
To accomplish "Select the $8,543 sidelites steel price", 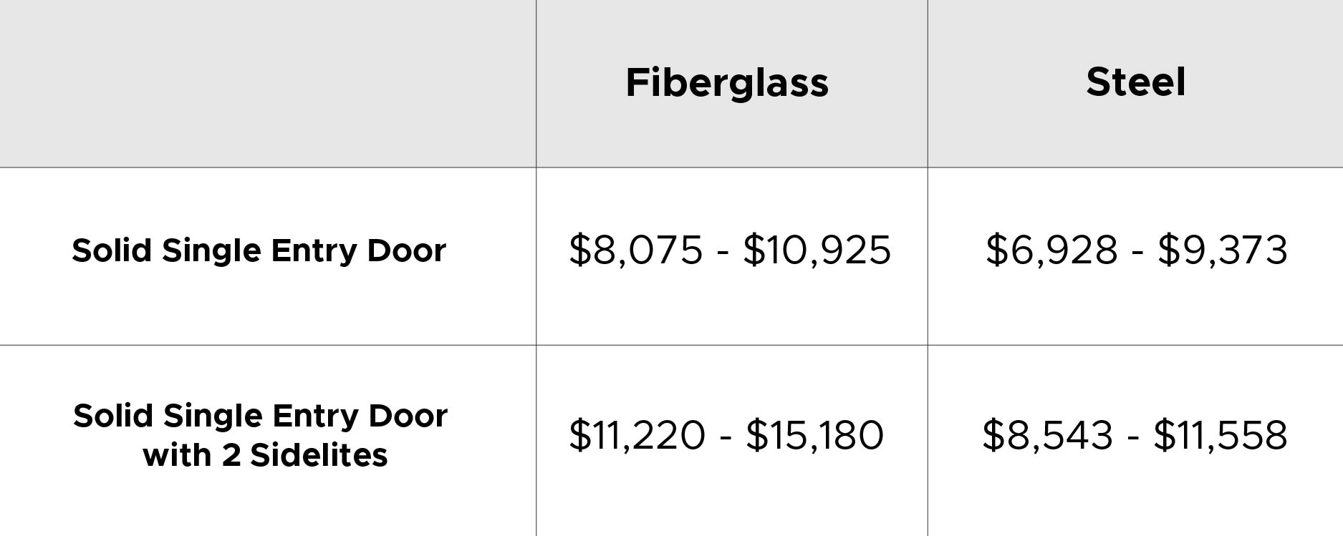I will (1048, 435).
